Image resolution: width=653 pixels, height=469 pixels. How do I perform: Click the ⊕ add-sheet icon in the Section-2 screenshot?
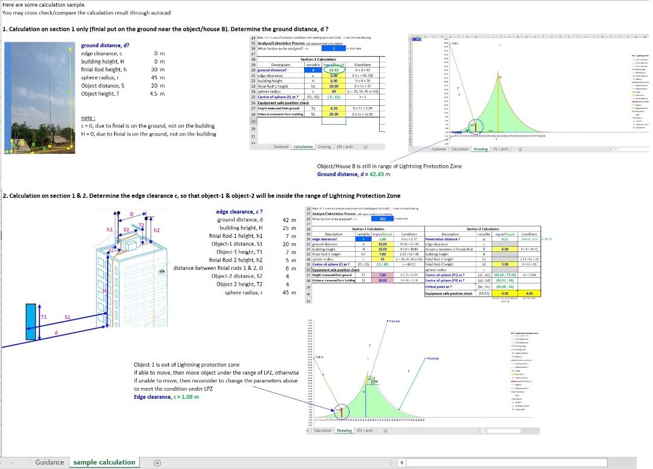pos(385,431)
